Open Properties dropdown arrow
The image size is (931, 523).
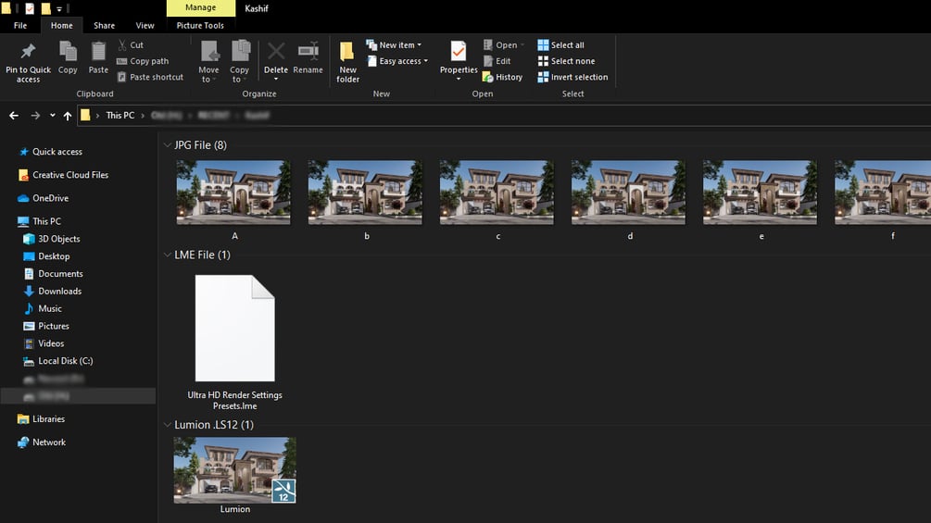pos(459,79)
